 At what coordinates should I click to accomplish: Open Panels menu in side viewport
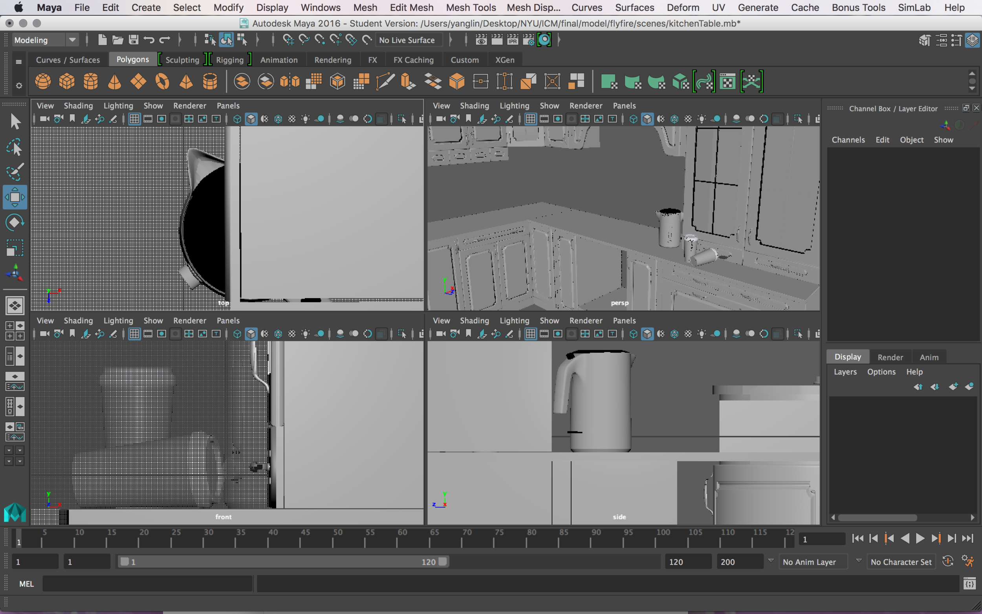(x=624, y=321)
